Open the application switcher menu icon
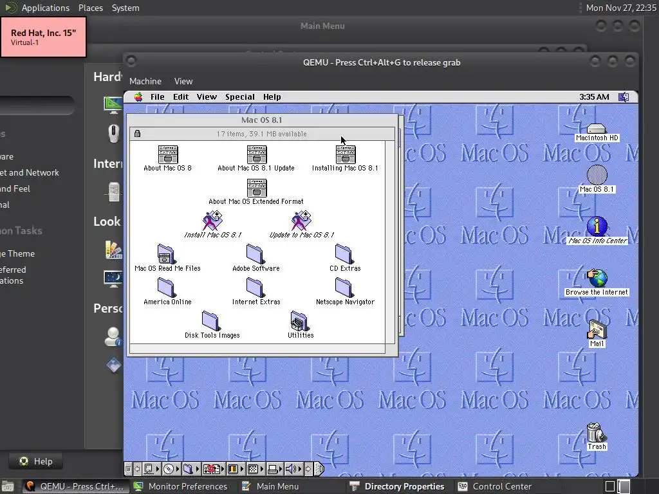The image size is (659, 494). [x=624, y=97]
